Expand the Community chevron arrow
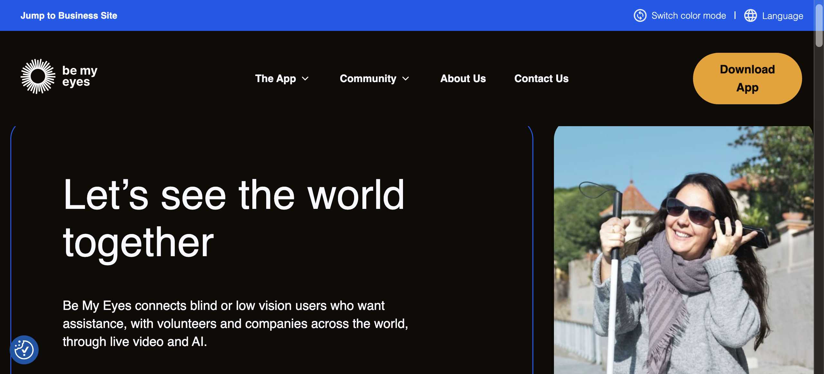The height and width of the screenshot is (374, 824). point(406,79)
